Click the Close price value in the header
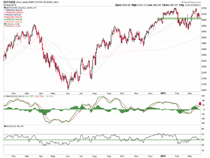This screenshot has width=210, height=158. point(174,5)
